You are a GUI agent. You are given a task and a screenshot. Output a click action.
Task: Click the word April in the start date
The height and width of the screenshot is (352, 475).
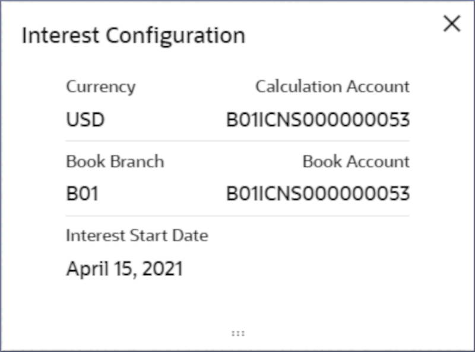[x=82, y=269]
